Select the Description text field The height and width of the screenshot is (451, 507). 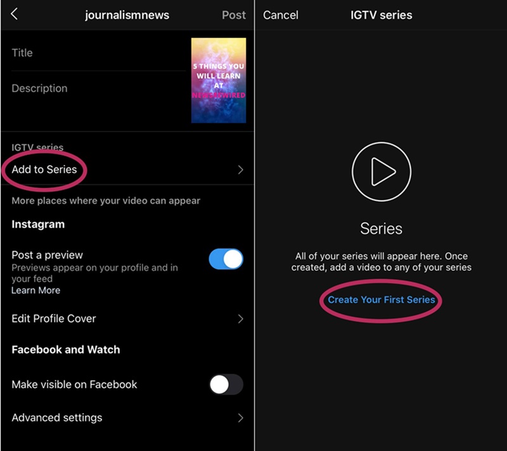(99, 97)
